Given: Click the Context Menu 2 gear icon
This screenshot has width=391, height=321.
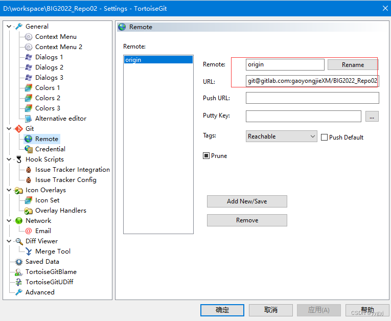Looking at the screenshot, I should 29,47.
